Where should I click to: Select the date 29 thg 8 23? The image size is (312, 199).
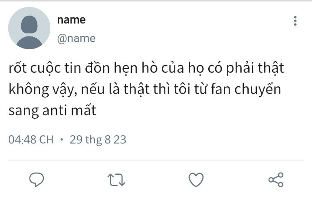click(98, 140)
